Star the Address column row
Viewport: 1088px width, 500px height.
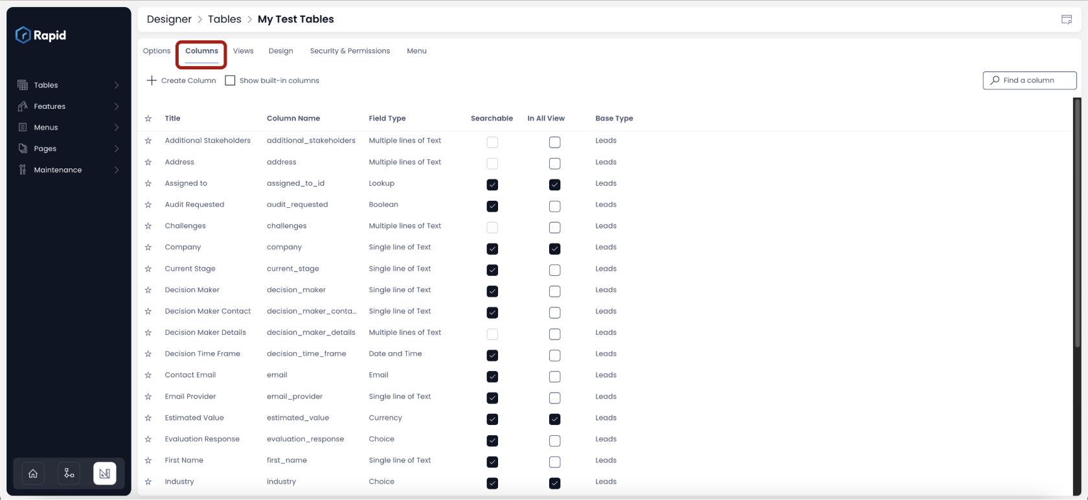click(x=148, y=162)
